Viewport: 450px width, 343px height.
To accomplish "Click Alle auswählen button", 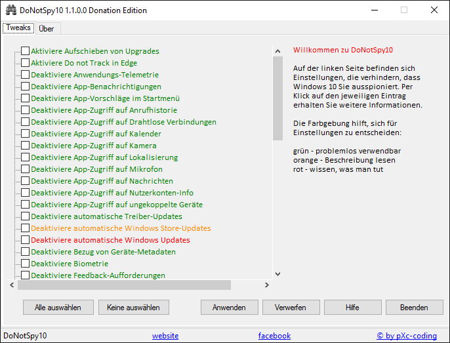I will (x=58, y=308).
